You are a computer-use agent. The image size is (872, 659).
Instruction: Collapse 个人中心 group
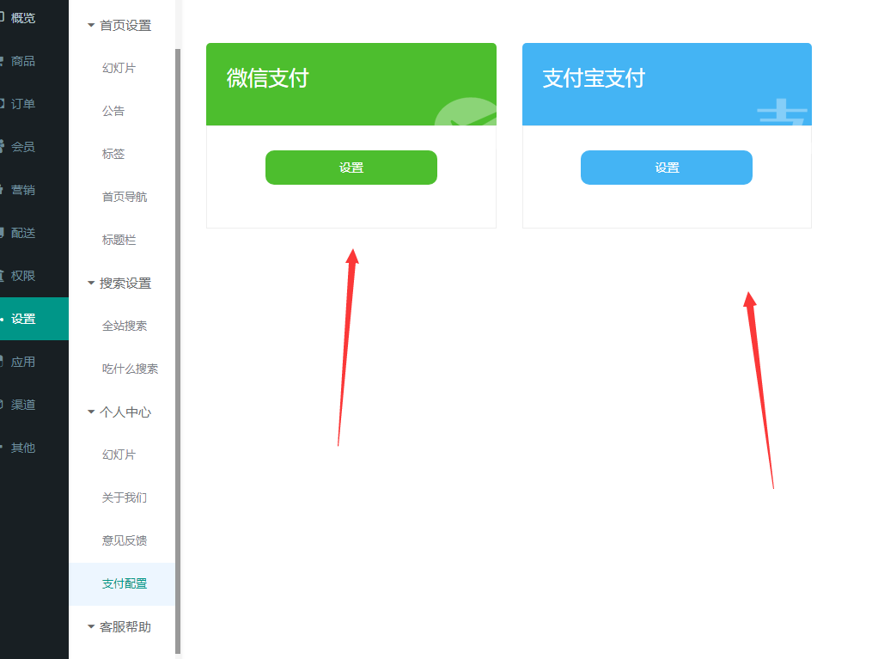tap(119, 412)
